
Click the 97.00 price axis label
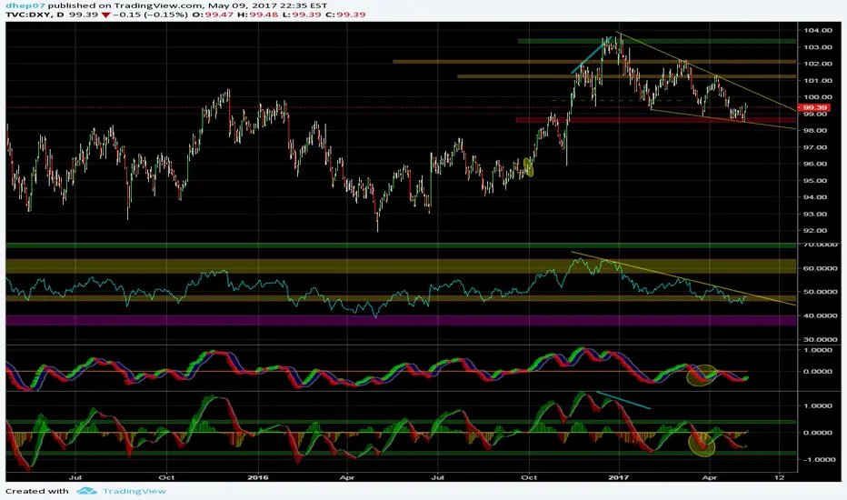pyautogui.click(x=815, y=147)
